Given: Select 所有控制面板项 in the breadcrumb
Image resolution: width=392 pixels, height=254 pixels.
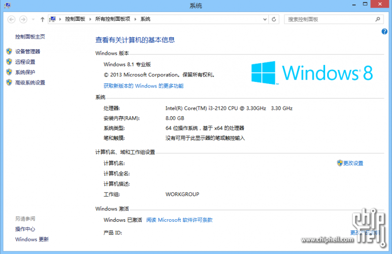Looking at the screenshot, I should pos(113,19).
